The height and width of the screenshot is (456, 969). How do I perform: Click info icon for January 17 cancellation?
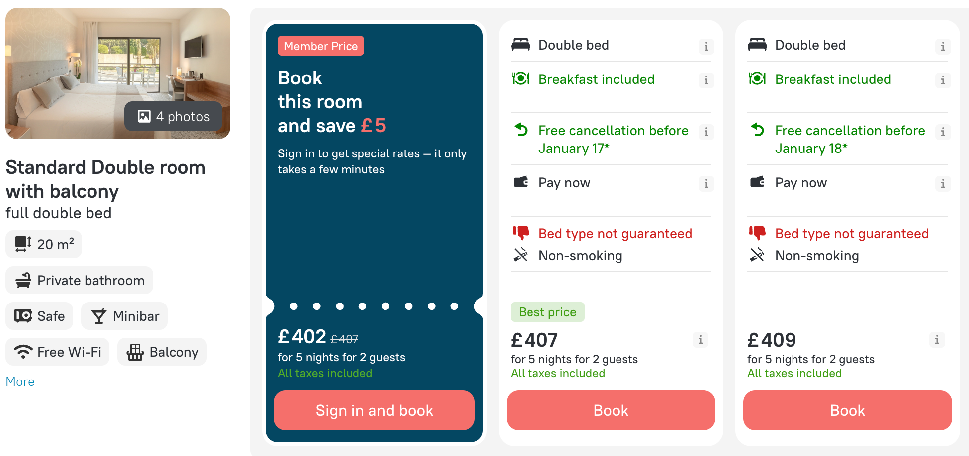[x=706, y=132]
